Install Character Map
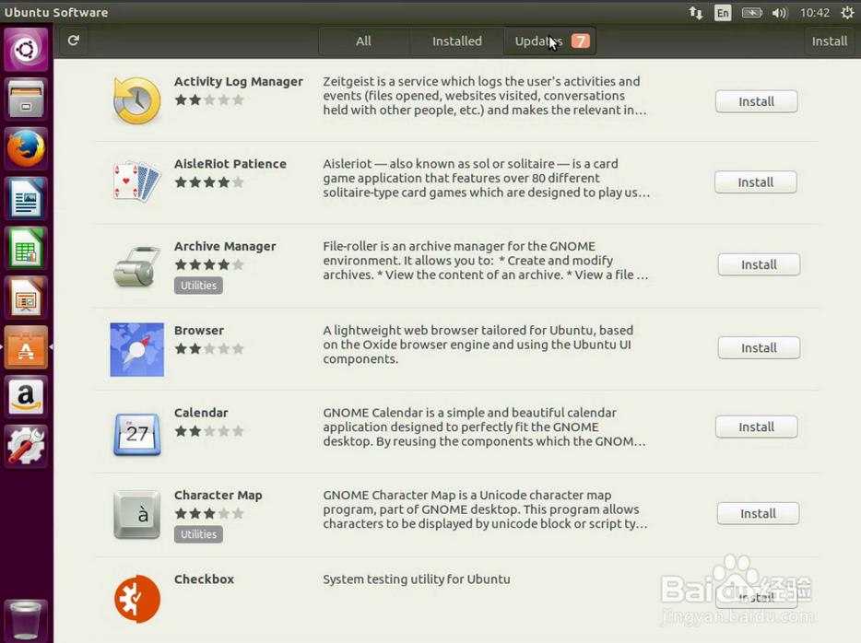 [x=758, y=513]
